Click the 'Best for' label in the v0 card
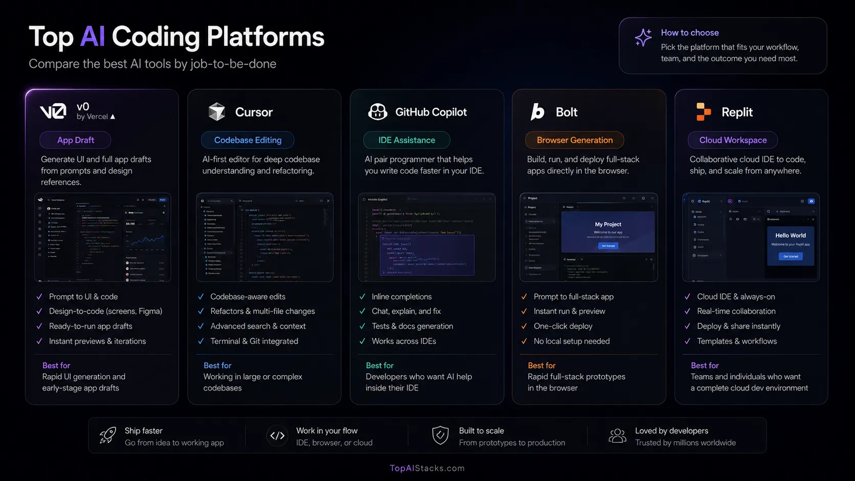855x481 pixels. tap(56, 365)
